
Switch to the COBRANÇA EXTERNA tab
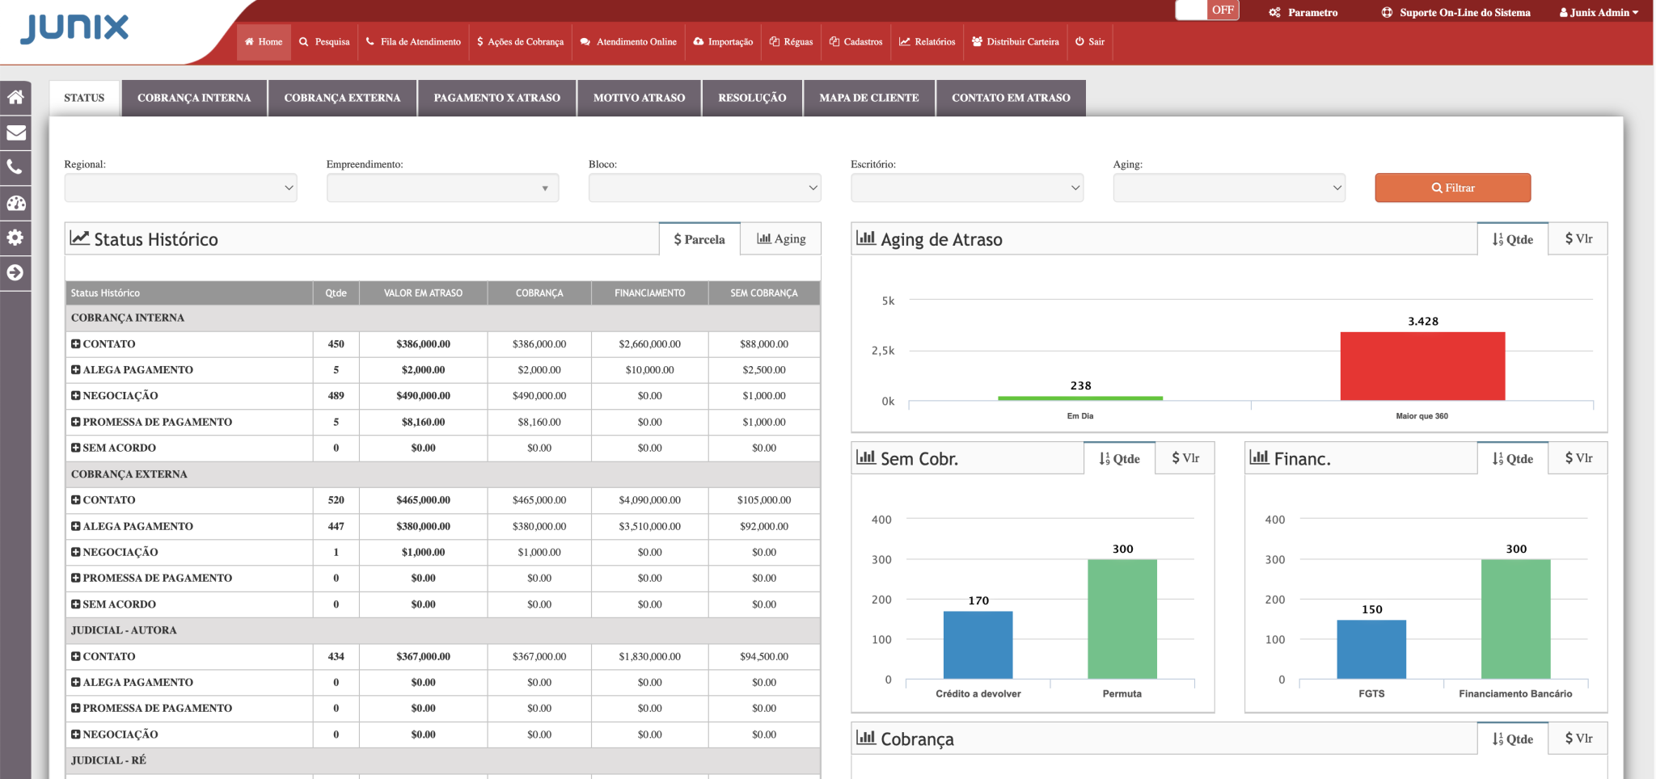(342, 98)
